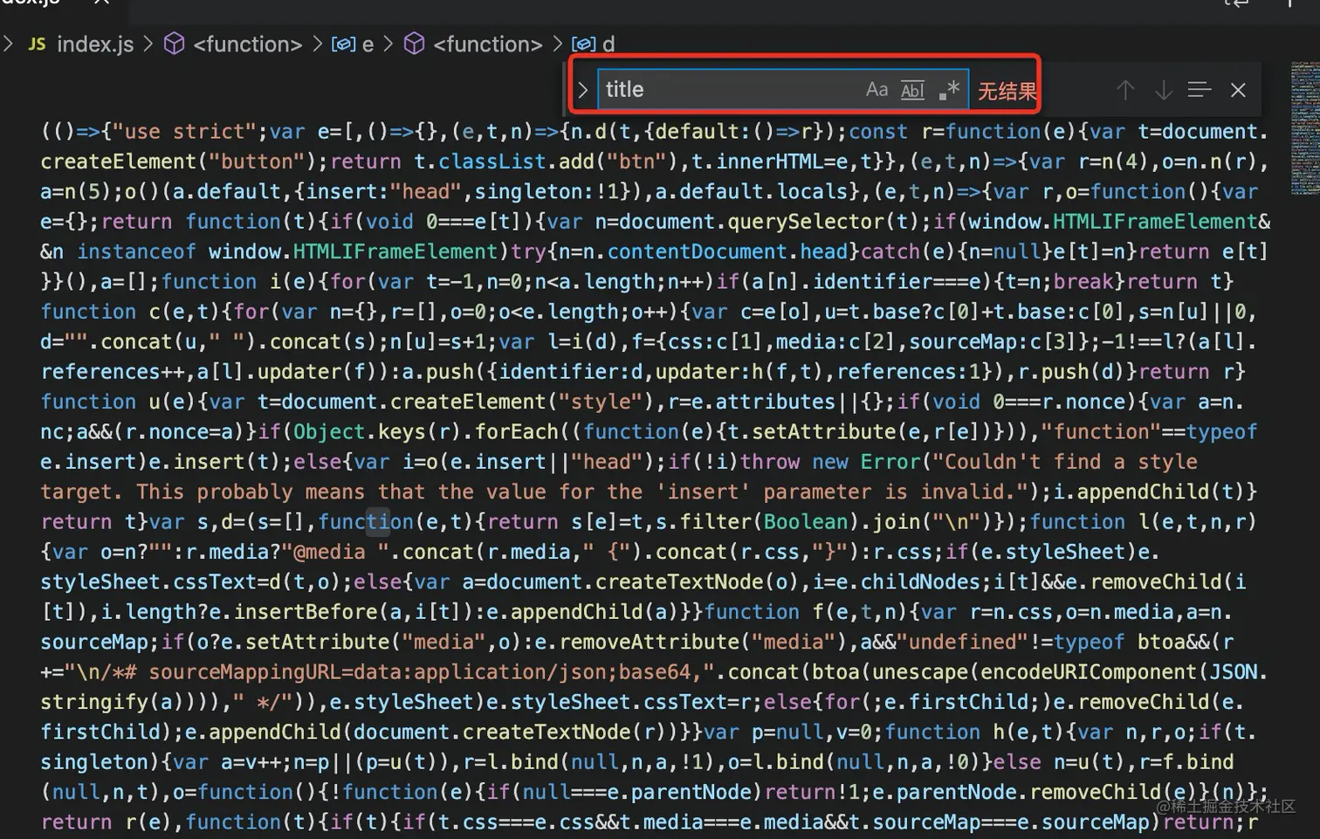The image size is (1320, 839).
Task: Click document.querySelector(t) in the code
Action: click(752, 222)
